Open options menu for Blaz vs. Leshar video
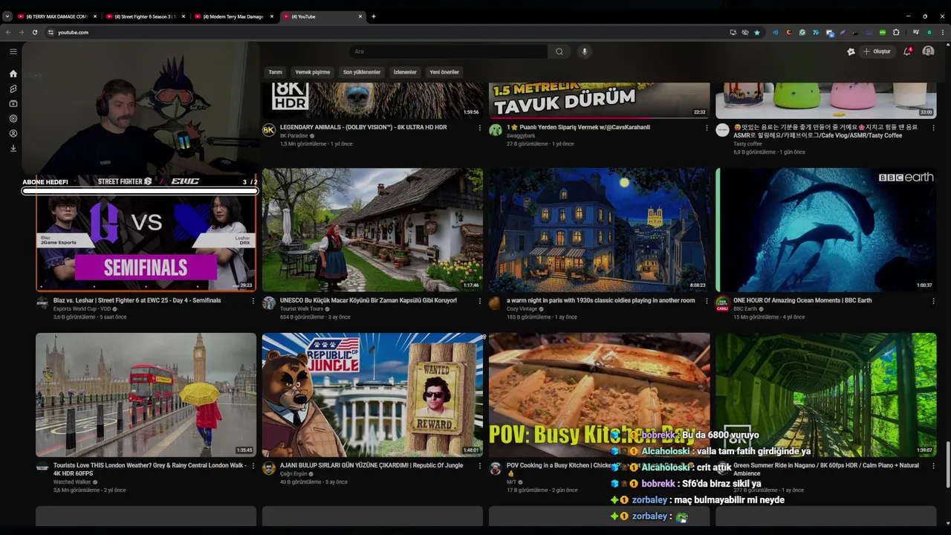 point(253,301)
